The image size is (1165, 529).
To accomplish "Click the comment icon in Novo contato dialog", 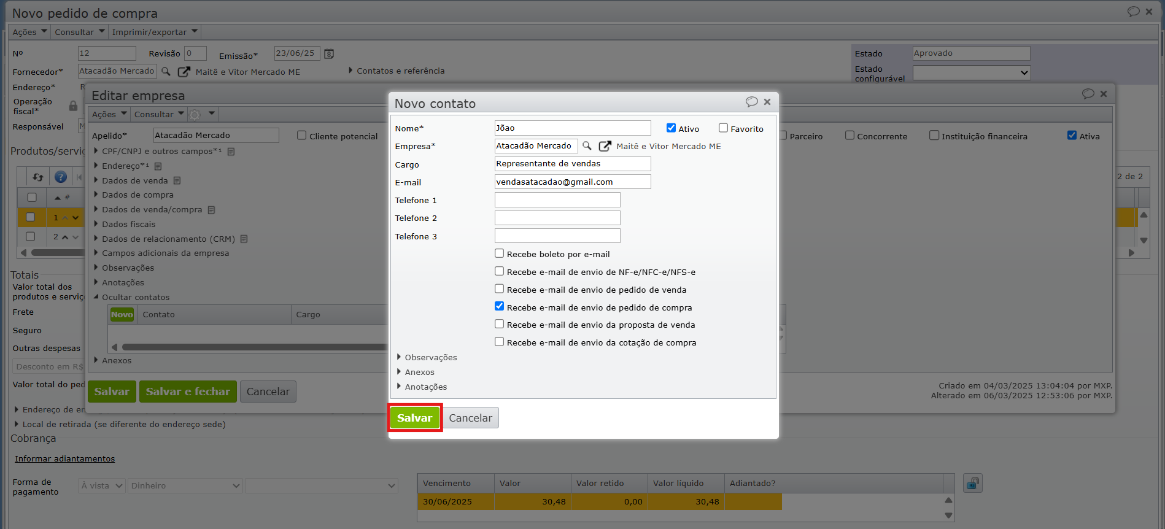I will (x=752, y=102).
